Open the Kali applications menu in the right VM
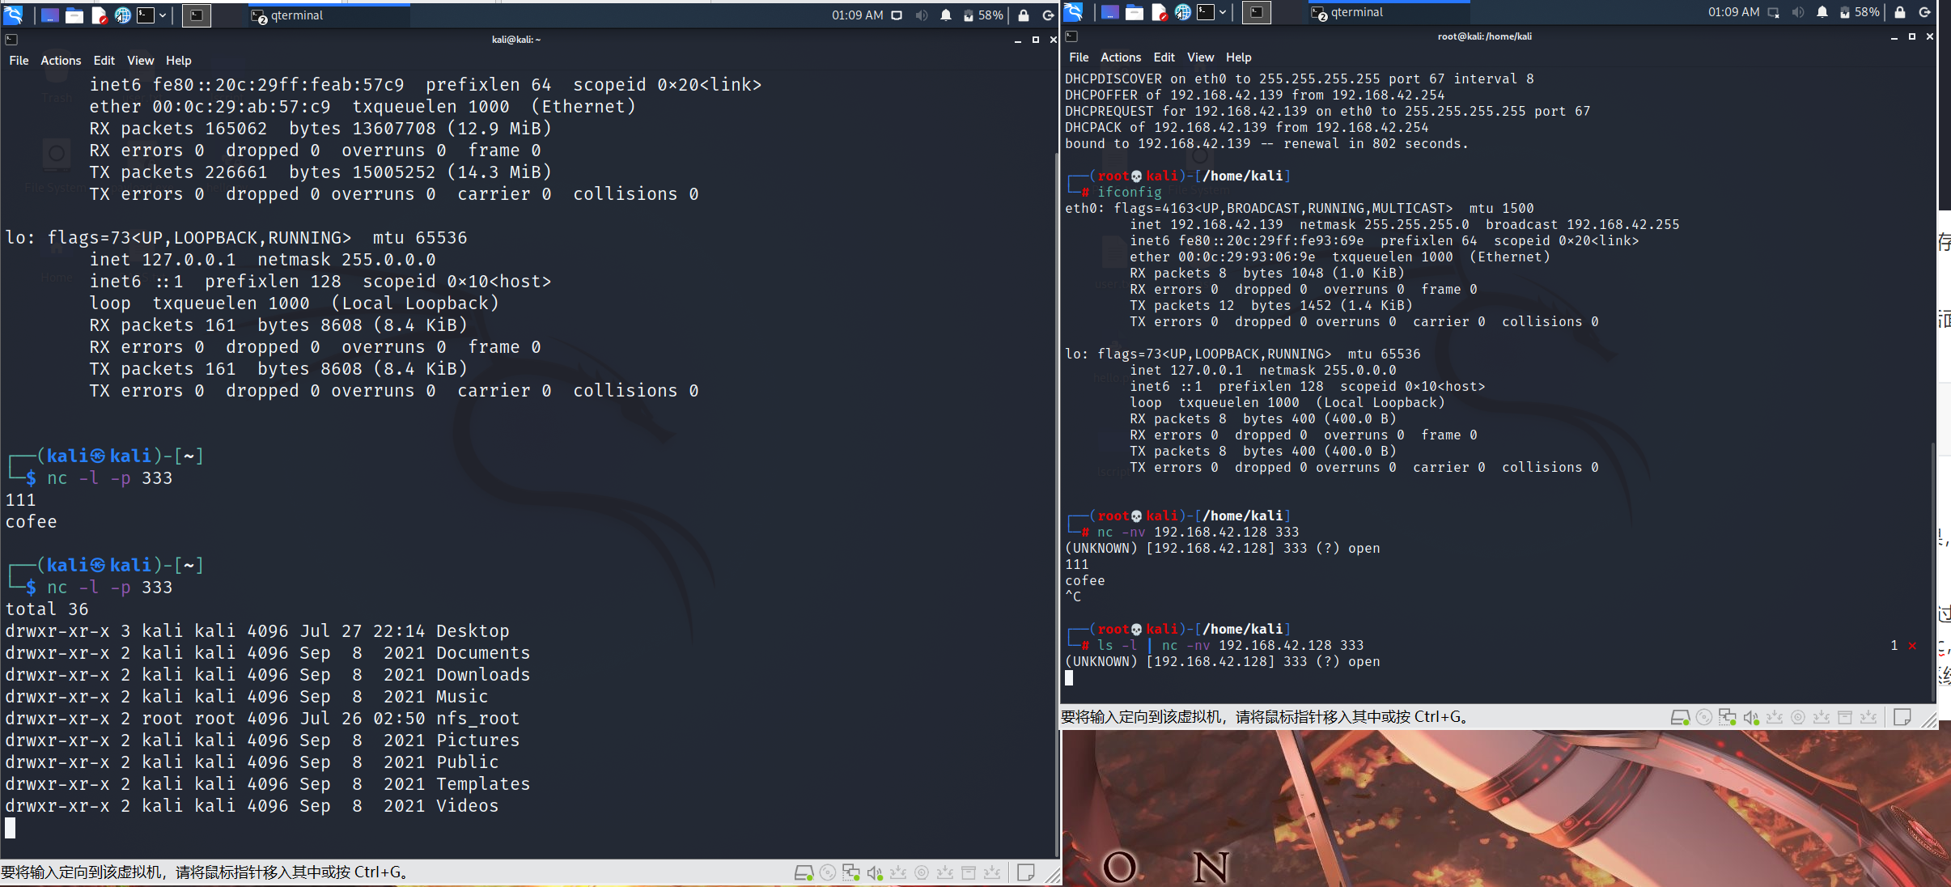Screen dimensions: 1951x887 click(x=1073, y=12)
